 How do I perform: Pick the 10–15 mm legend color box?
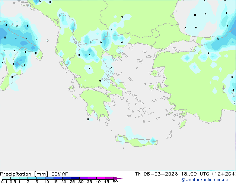pos(49,178)
